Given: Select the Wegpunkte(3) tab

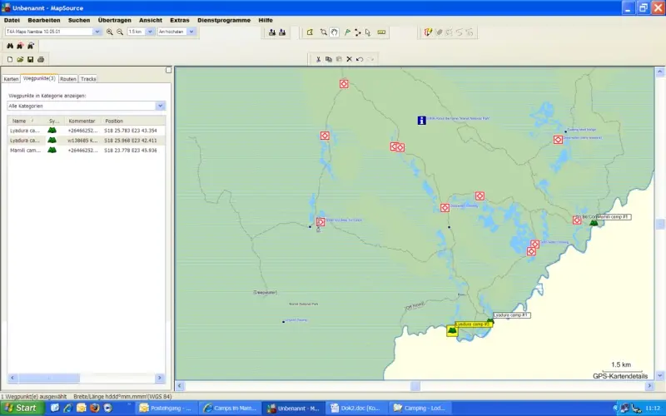Looking at the screenshot, I should click(x=39, y=78).
